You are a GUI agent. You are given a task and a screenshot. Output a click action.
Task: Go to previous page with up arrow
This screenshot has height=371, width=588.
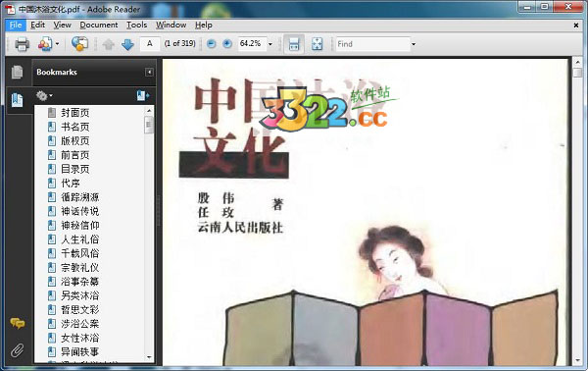109,44
